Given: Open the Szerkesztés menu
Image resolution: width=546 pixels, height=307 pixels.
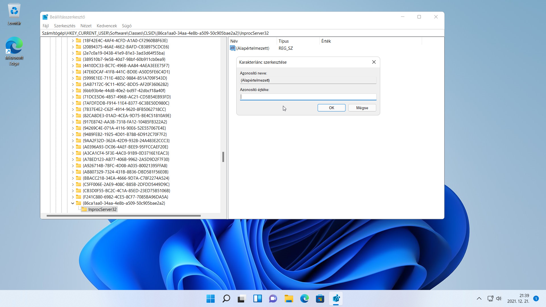Looking at the screenshot, I should [65, 26].
